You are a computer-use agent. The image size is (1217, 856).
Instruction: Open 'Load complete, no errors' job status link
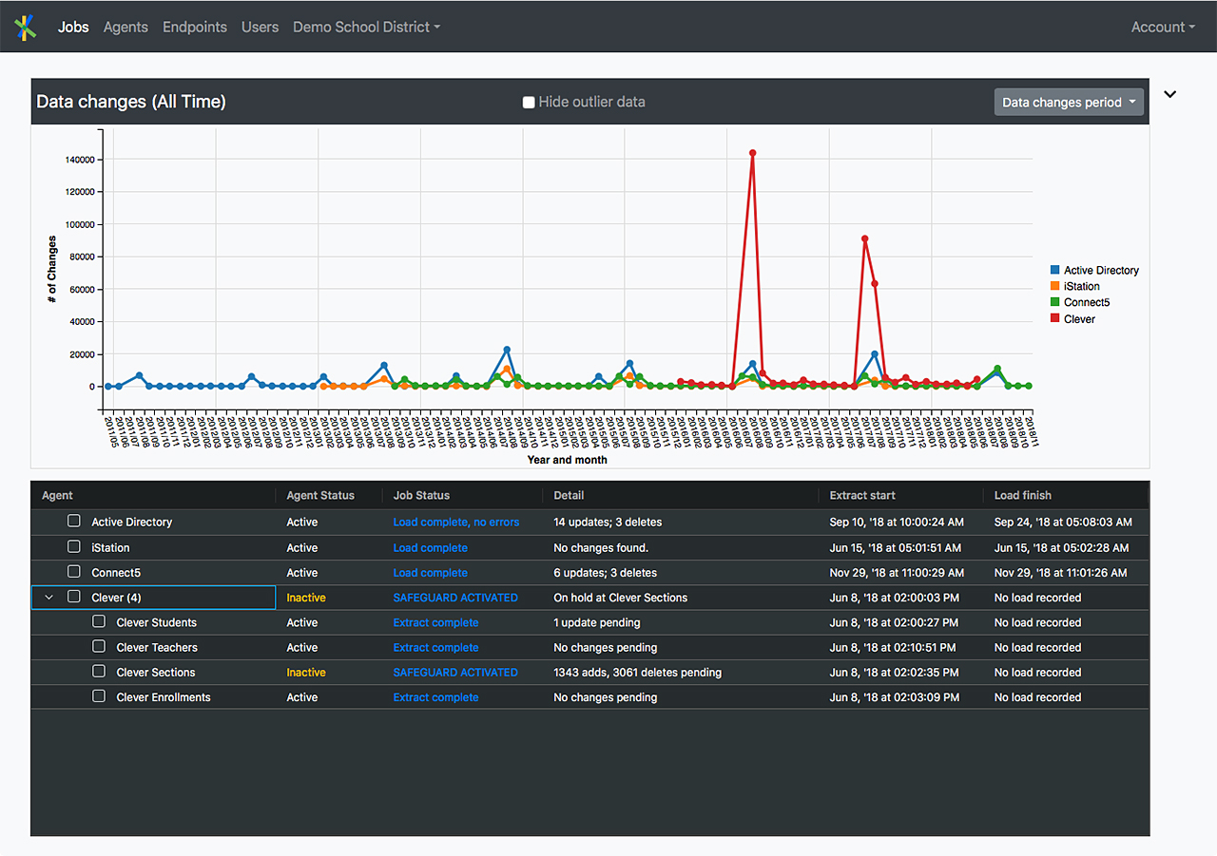pos(456,523)
